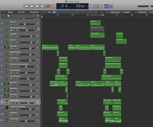The width and height of the screenshot is (153, 127).
Task: Mute the Watery Electric Piano track
Action: pos(11,30)
